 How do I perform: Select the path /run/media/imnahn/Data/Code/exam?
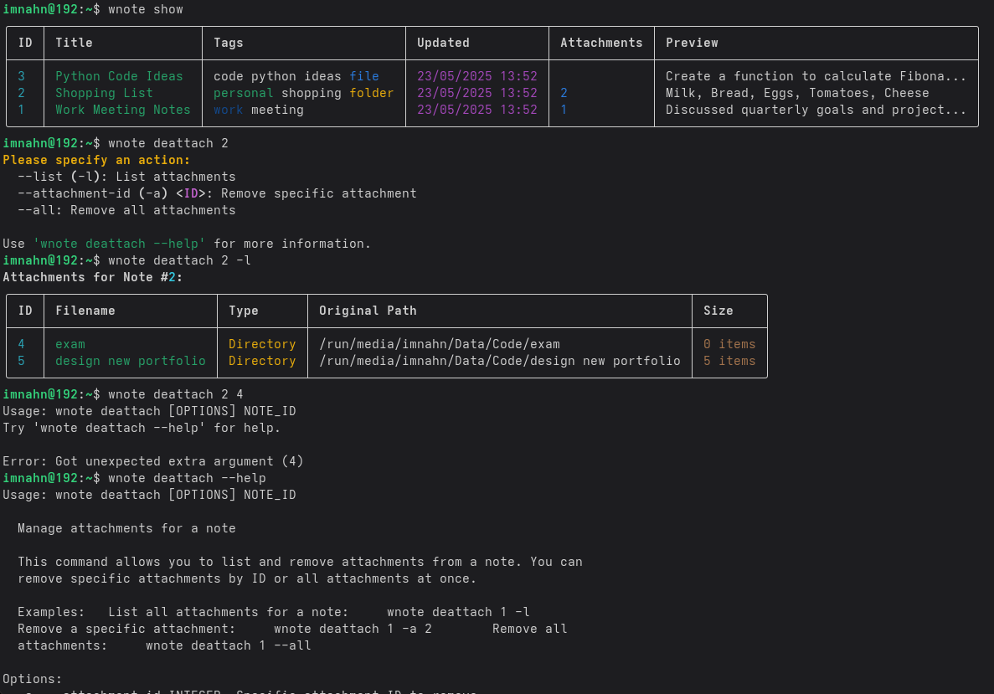(x=439, y=344)
